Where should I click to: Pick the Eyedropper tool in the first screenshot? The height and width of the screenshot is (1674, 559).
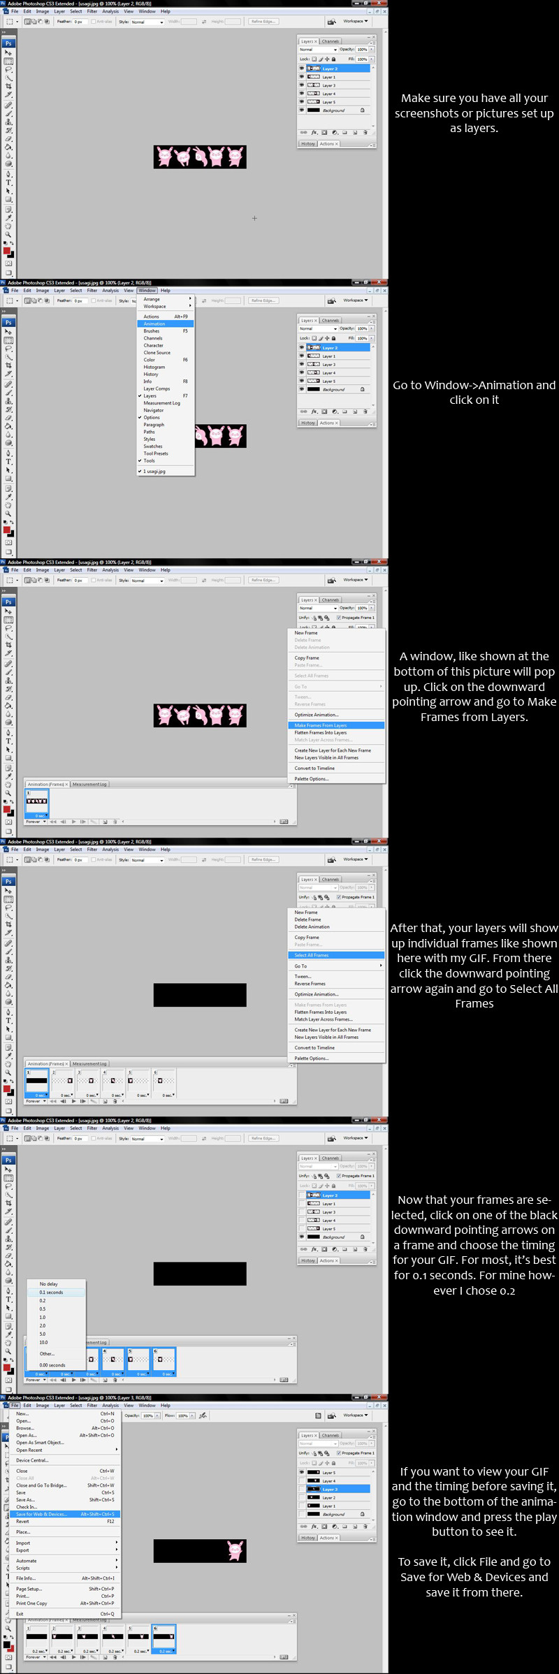[8, 217]
